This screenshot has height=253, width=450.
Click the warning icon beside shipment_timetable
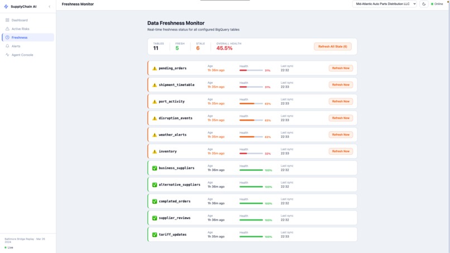155,85
